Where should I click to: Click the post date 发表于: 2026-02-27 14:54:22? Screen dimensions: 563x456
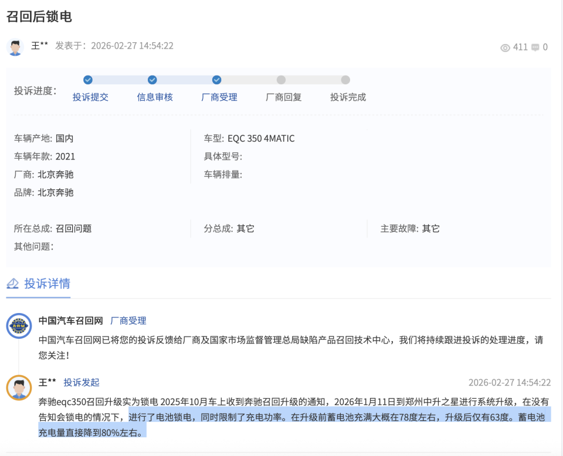point(114,46)
